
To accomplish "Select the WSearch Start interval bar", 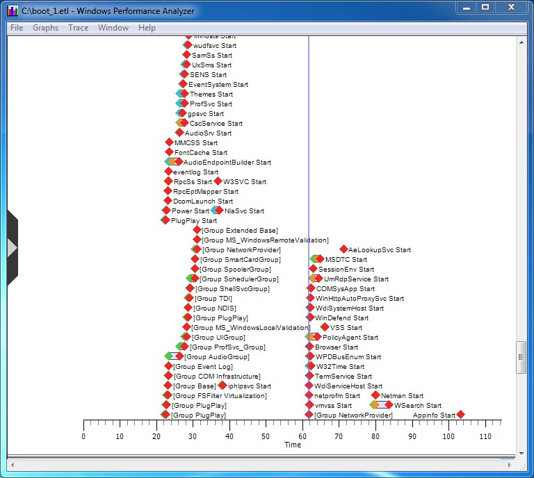I will tap(382, 405).
